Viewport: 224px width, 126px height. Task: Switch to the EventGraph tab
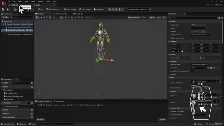[x=78, y=14]
